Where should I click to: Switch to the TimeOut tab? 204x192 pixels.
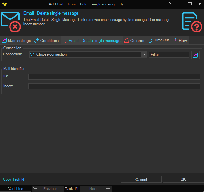pos(159,40)
